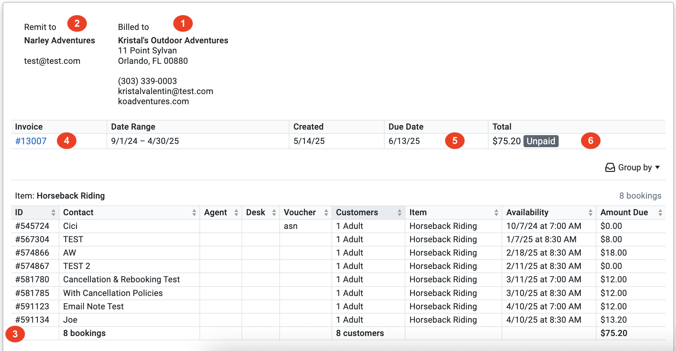676x351 pixels.
Task: Click the Group by inbox icon
Action: [610, 167]
